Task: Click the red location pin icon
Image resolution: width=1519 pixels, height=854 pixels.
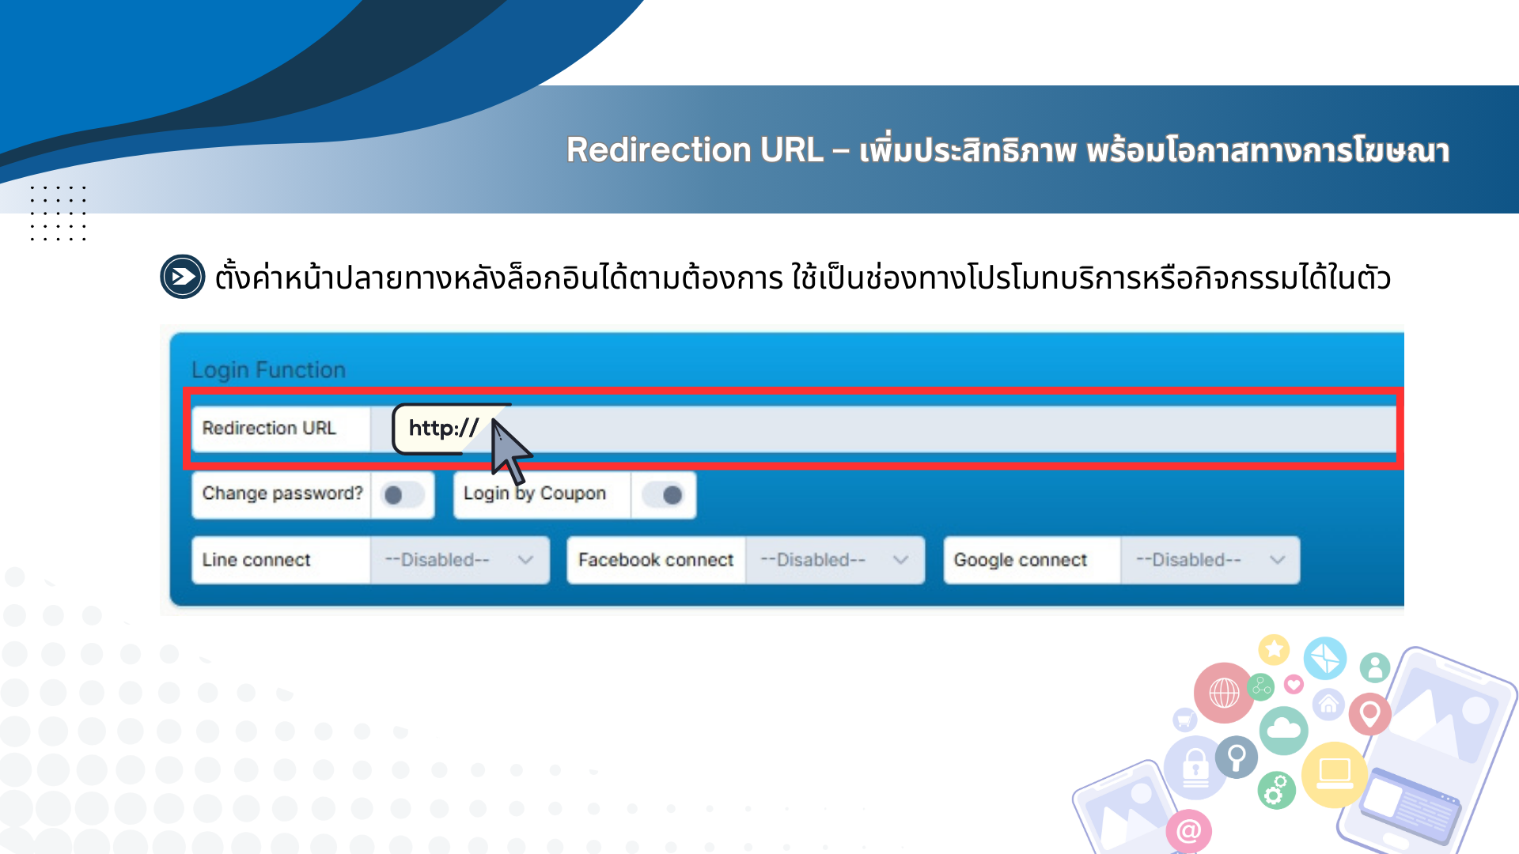Action: point(1369,713)
